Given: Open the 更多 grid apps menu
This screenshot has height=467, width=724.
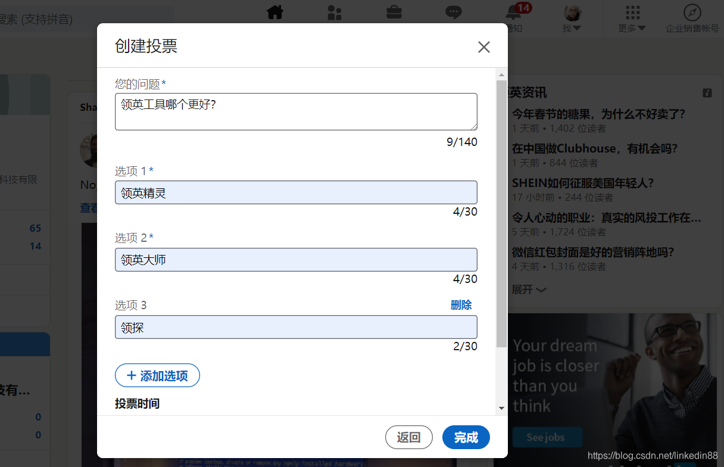Looking at the screenshot, I should (x=632, y=18).
